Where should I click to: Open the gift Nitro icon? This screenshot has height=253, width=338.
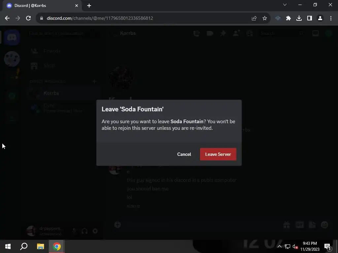(x=287, y=225)
